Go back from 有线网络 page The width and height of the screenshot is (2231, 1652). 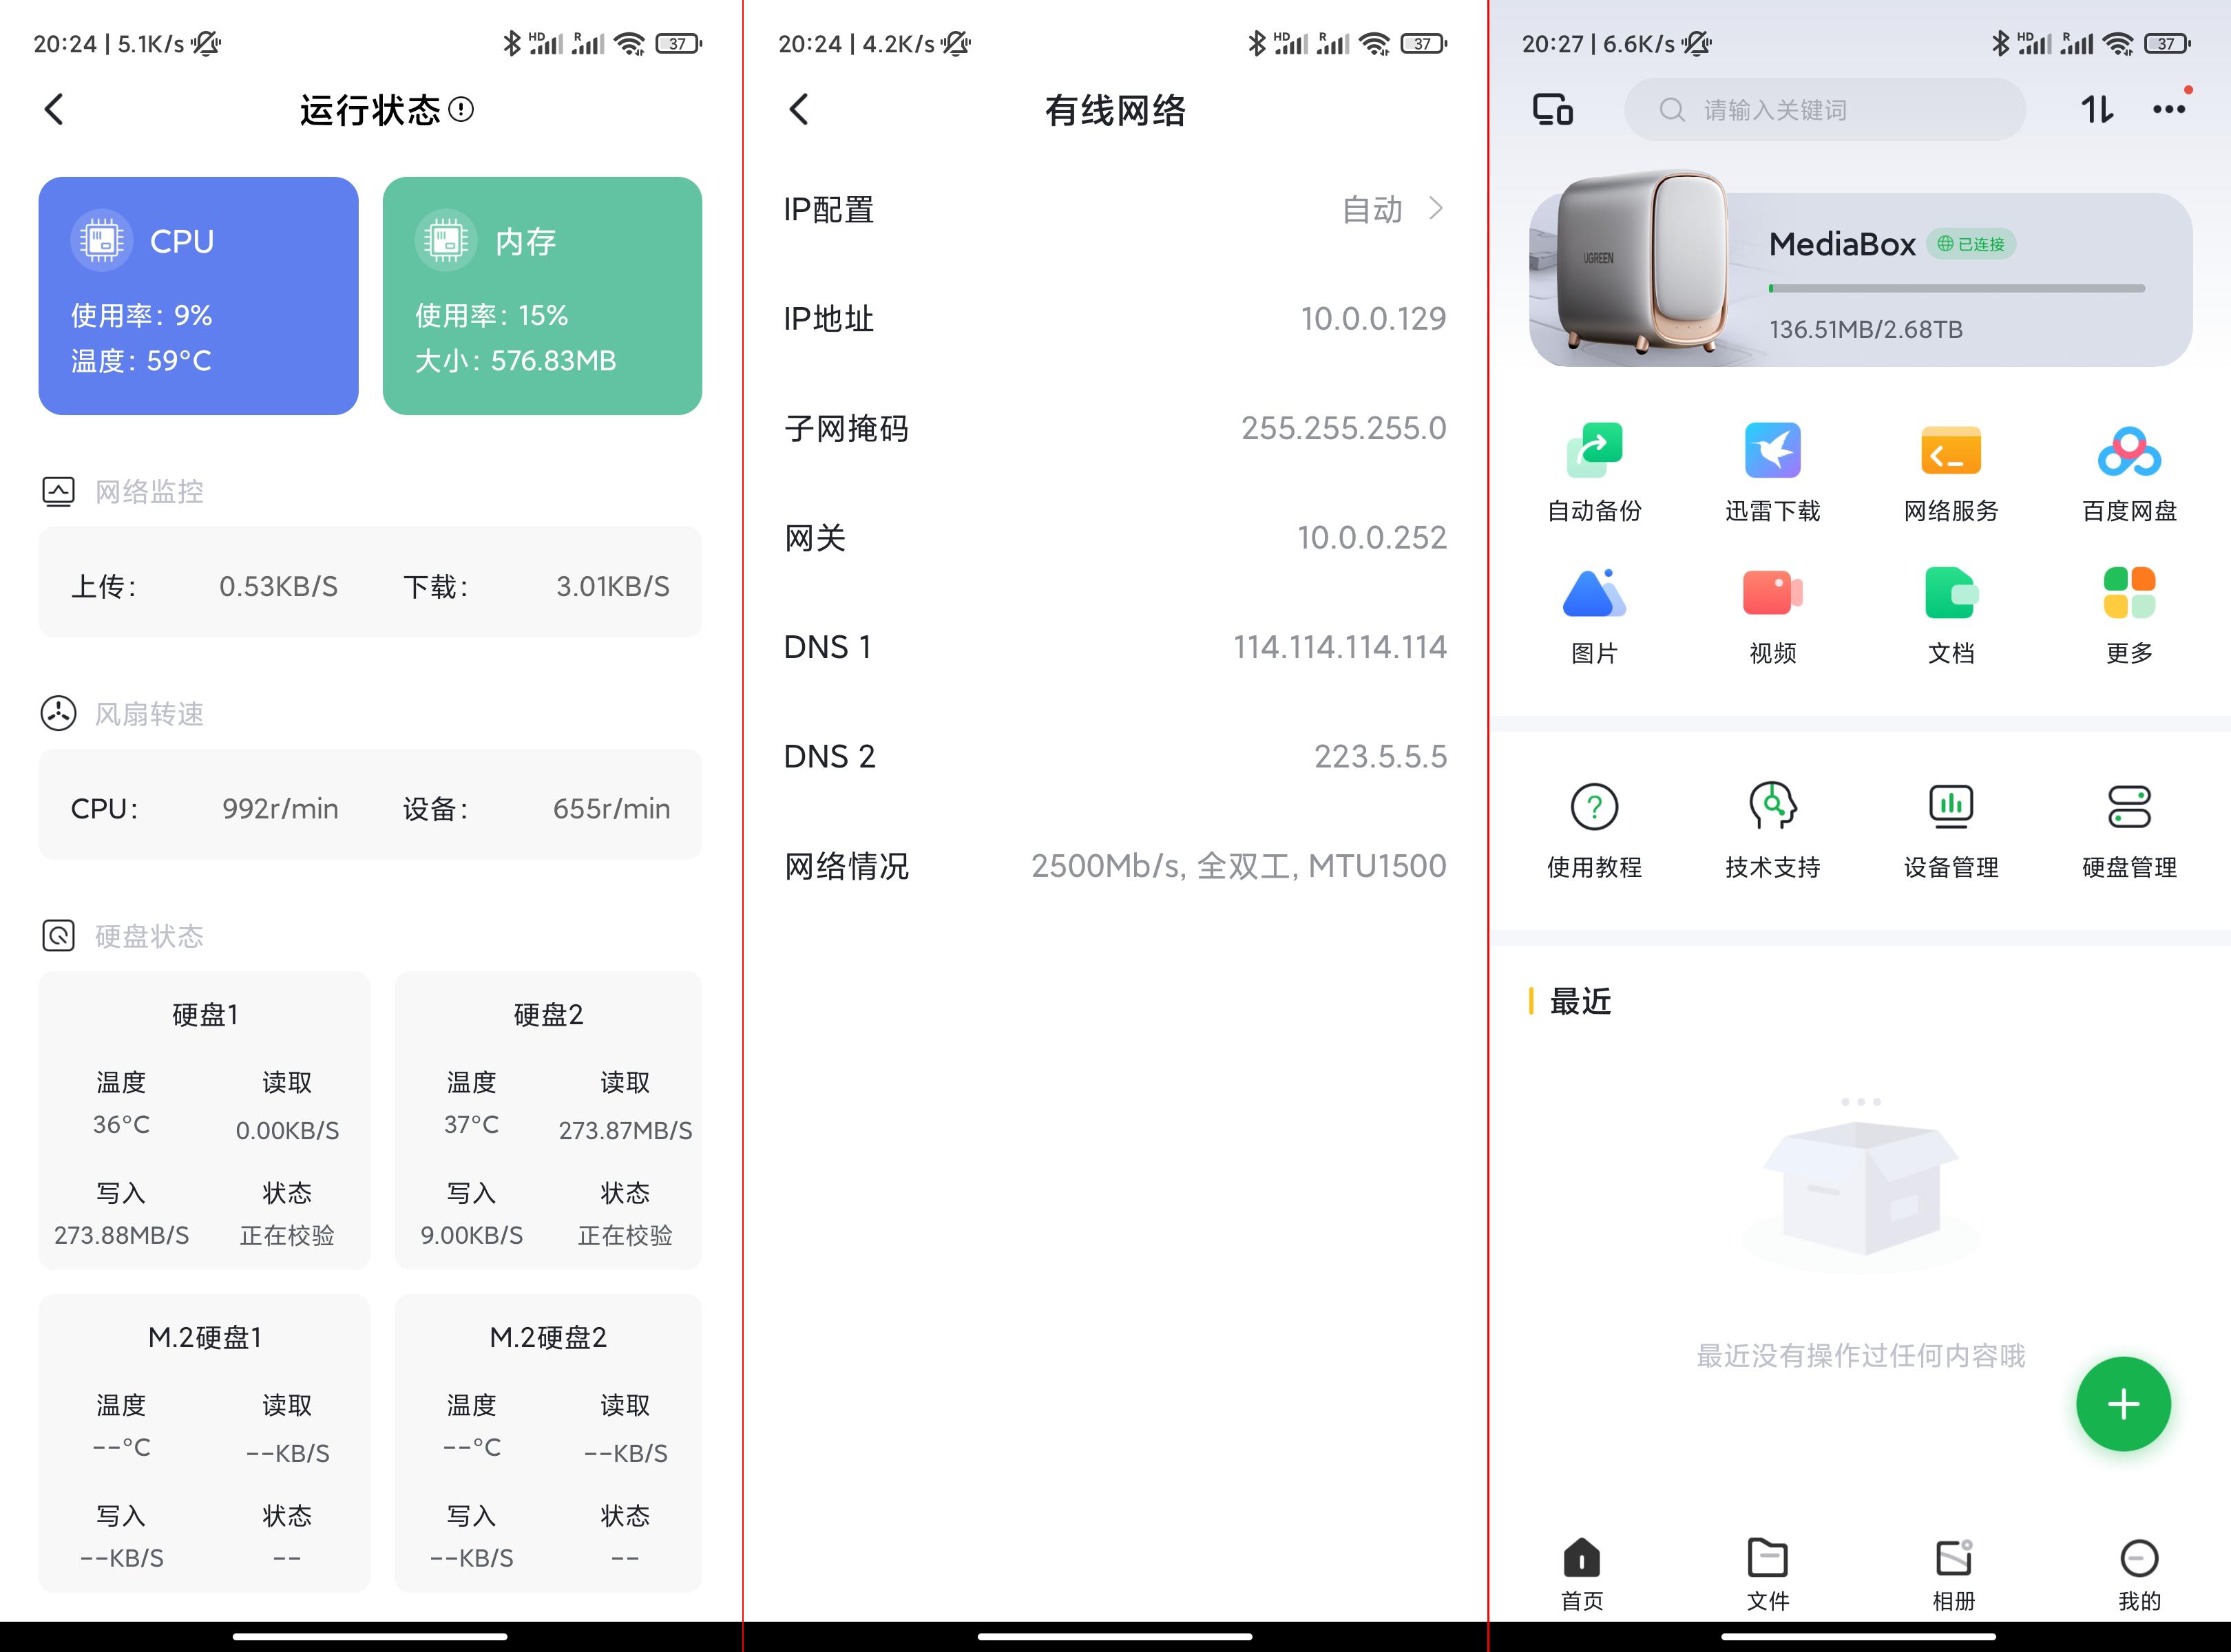point(797,110)
